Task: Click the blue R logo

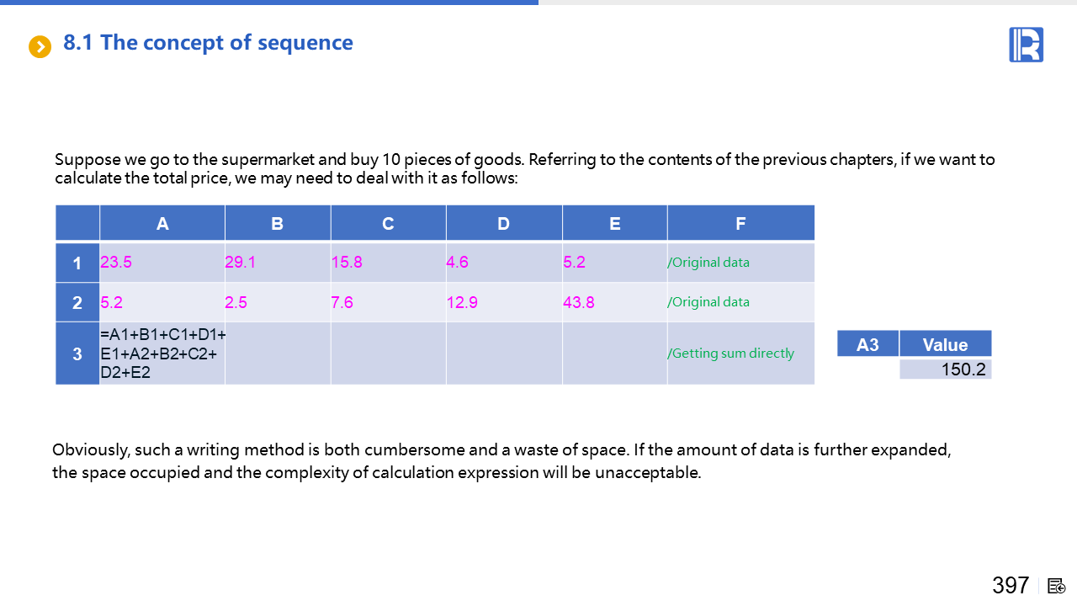Action: (x=1026, y=45)
